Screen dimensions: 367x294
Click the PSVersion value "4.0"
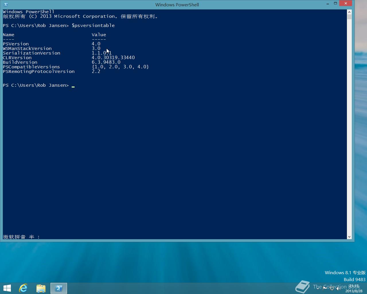pos(96,44)
